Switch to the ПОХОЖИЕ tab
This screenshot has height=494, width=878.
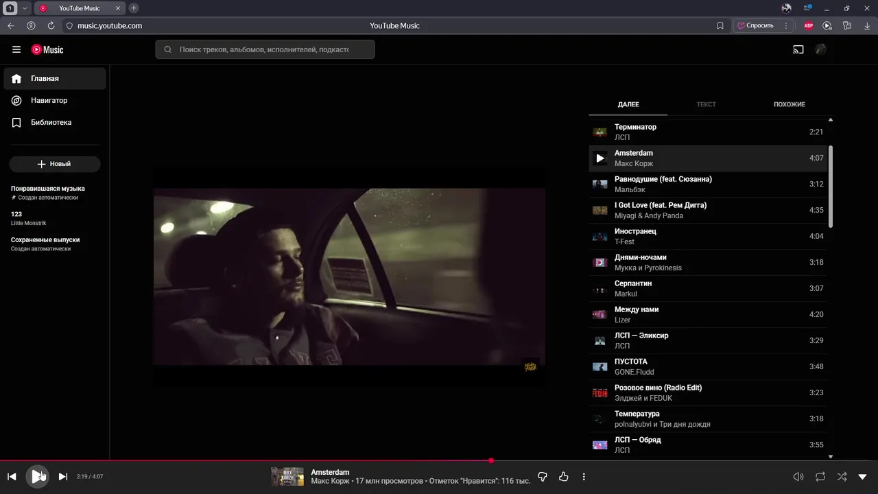tap(790, 104)
